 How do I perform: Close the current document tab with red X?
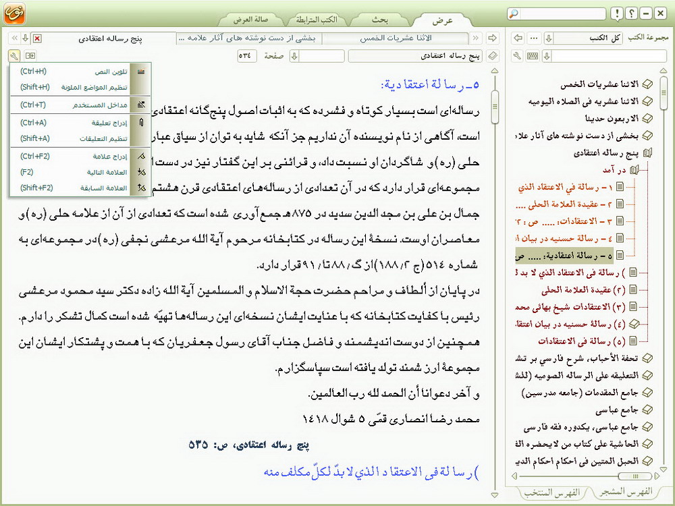(x=37, y=38)
